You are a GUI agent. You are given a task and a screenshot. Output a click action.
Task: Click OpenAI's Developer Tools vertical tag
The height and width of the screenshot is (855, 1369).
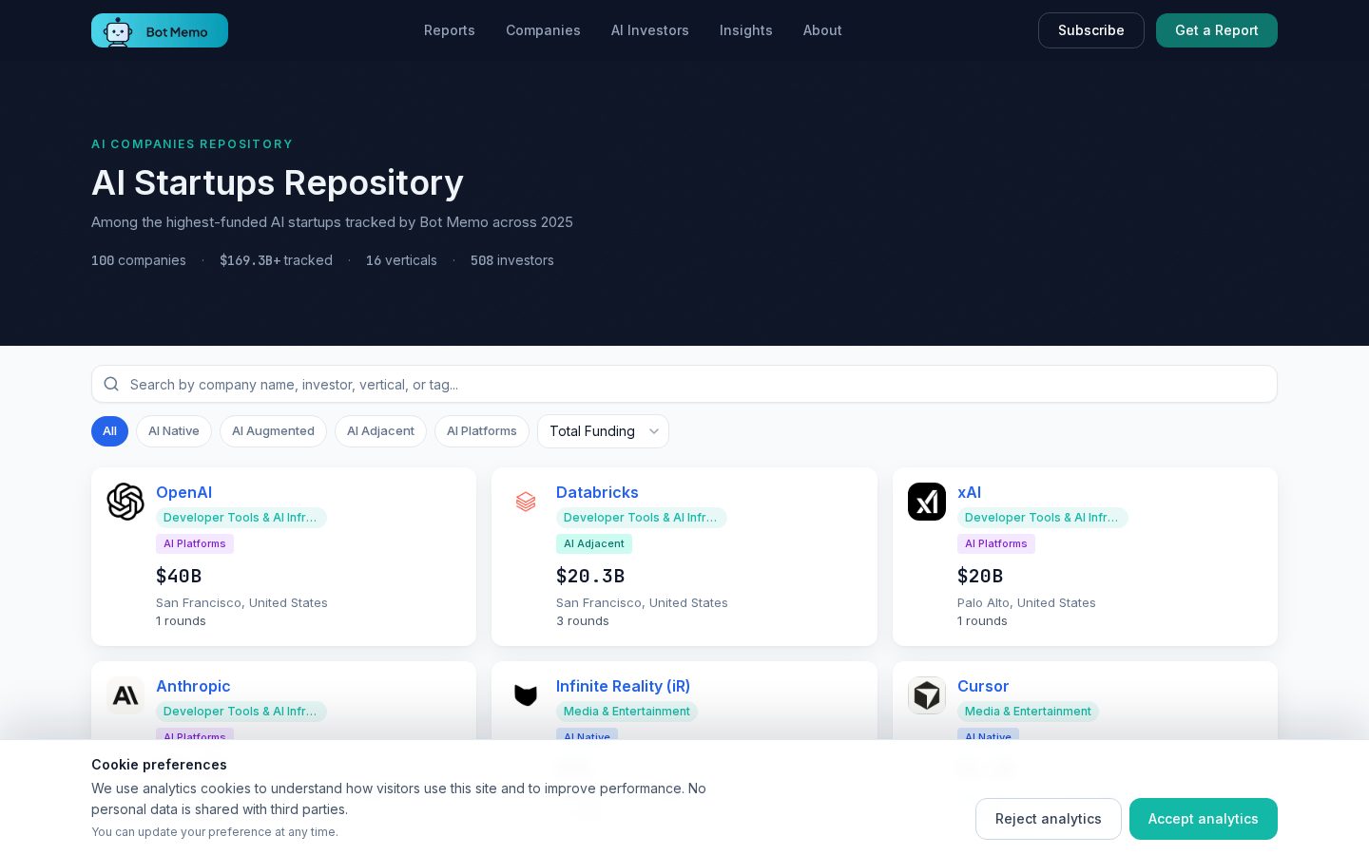[x=241, y=518]
